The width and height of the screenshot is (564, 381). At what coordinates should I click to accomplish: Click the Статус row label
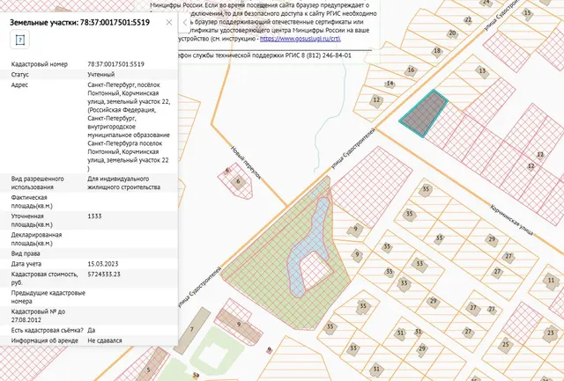coord(20,75)
